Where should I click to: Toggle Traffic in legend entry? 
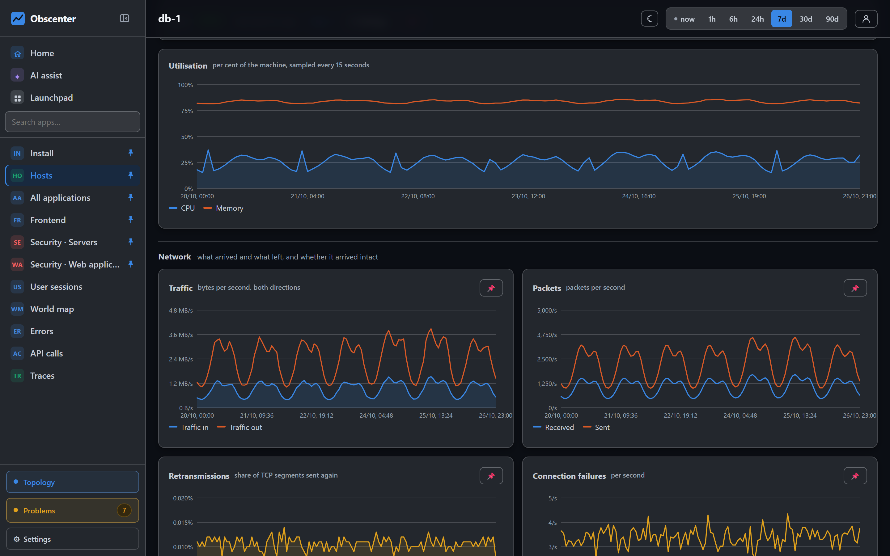pyautogui.click(x=188, y=427)
